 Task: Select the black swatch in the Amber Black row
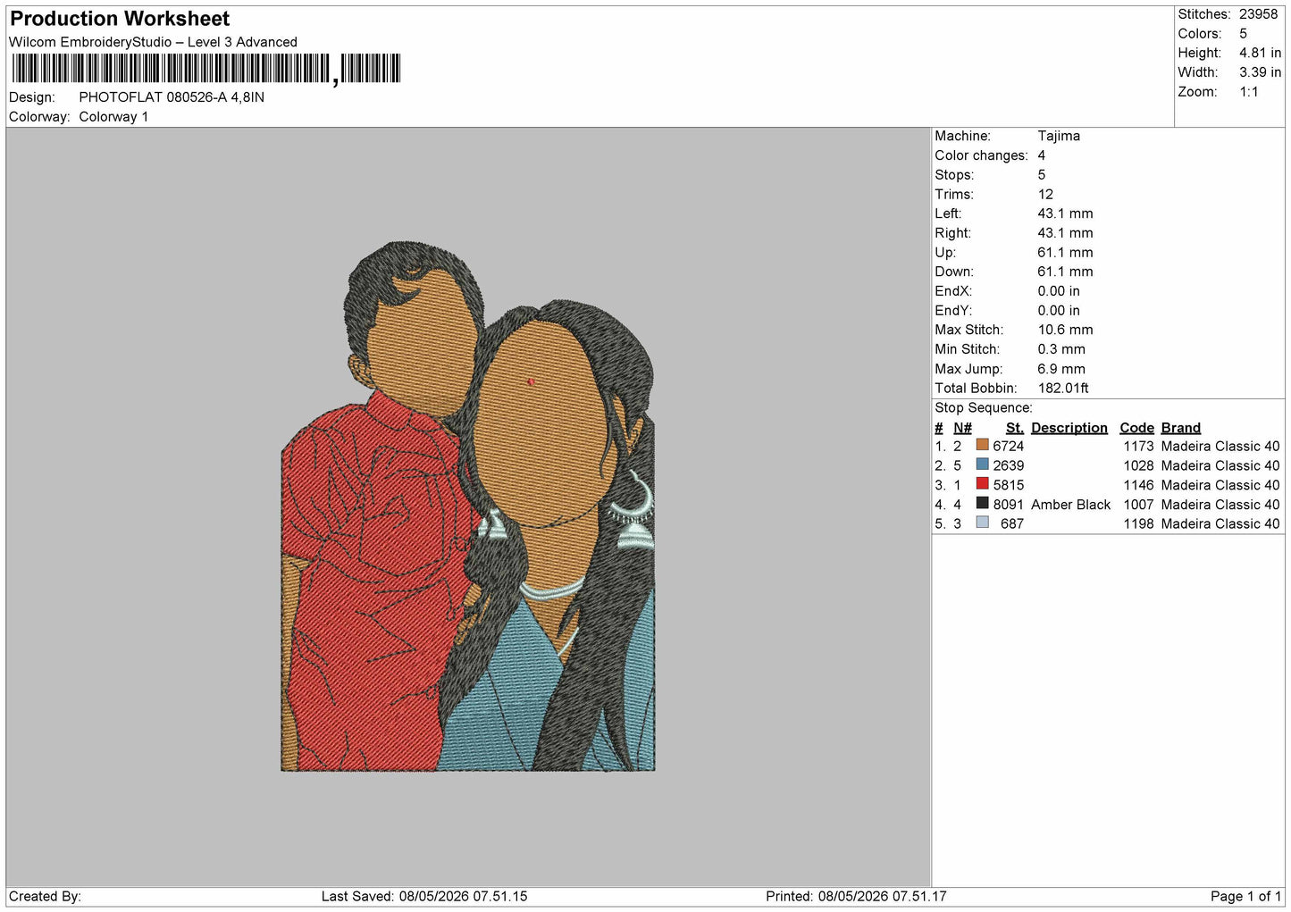click(x=983, y=504)
